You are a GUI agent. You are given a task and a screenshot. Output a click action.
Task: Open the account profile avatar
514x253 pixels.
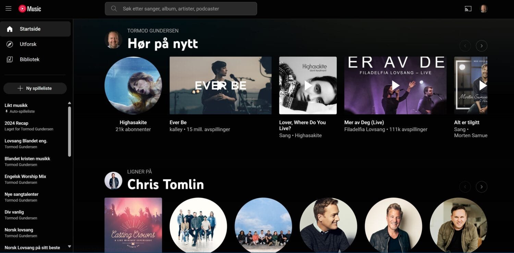(484, 9)
